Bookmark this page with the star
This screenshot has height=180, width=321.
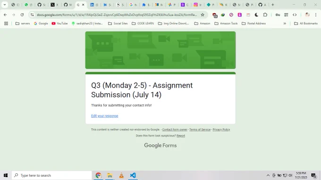(203, 15)
